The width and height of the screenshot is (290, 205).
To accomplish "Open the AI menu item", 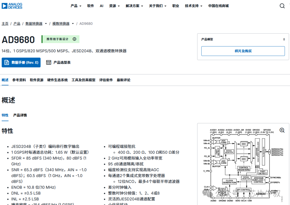I will click(101, 6).
